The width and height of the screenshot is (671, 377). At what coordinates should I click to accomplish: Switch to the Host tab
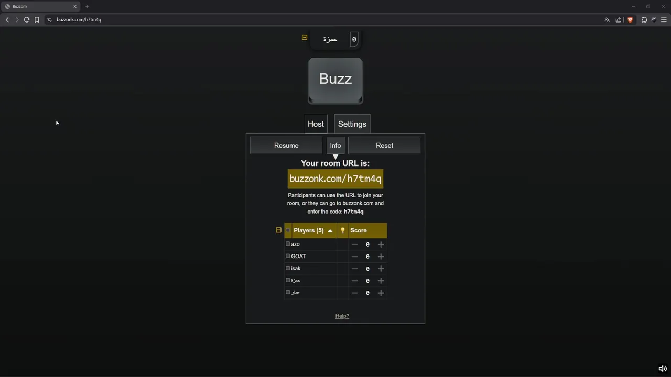(x=316, y=124)
